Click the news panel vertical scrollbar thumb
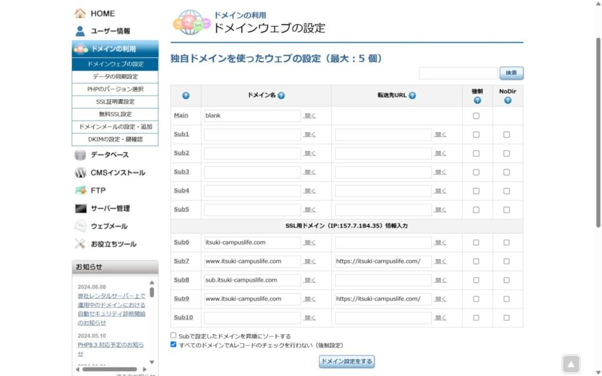Viewport: 602px width, 376px height. 152,293
